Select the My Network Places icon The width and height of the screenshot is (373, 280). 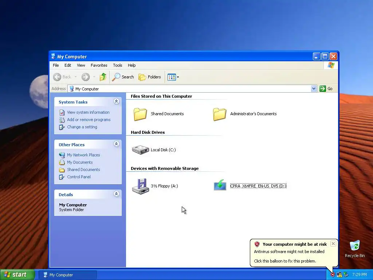coord(62,155)
